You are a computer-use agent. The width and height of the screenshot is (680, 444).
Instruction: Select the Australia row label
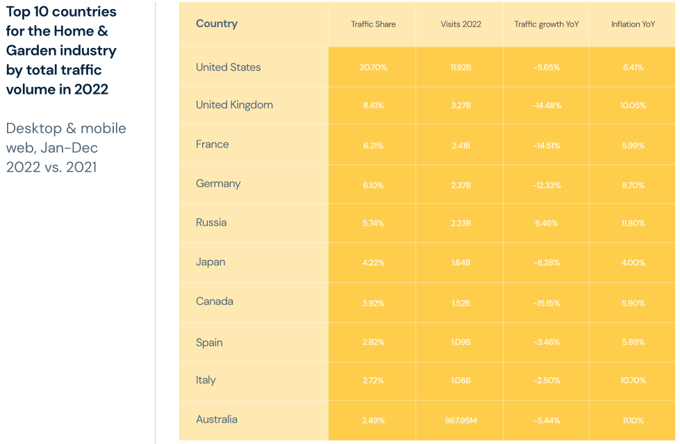(217, 419)
